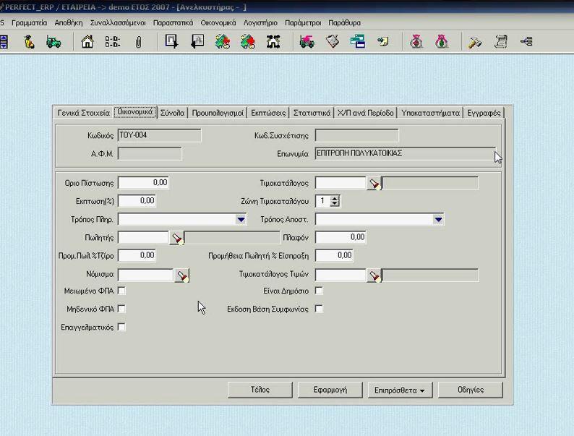The height and width of the screenshot is (436, 574).
Task: Click the yellow figure toolbar icon
Action: pyautogui.click(x=30, y=42)
